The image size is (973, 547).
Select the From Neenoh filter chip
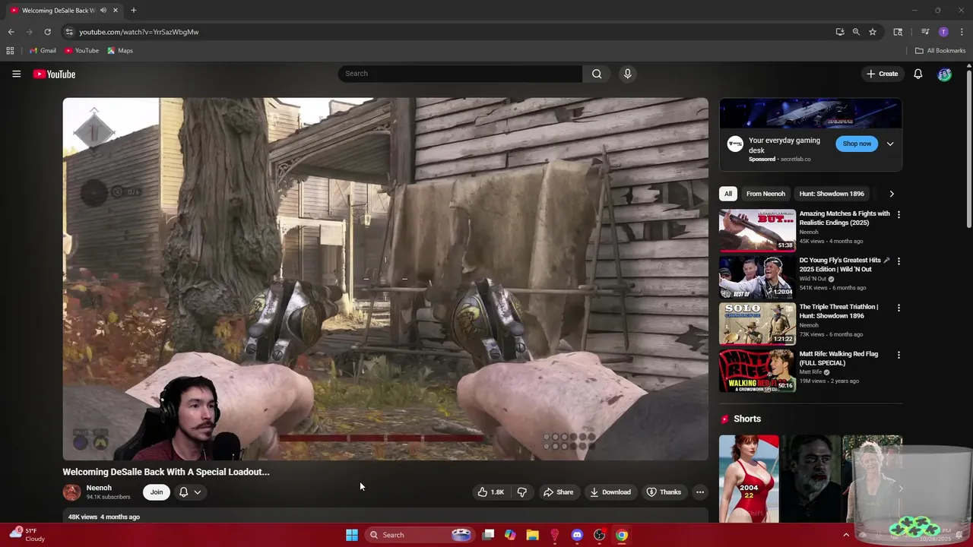765,194
